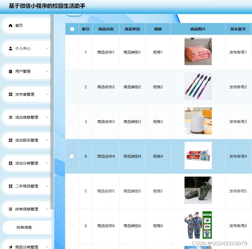Screen dimensions: 252x249
Task: Click the title 基于微信小程序的校园生活助手
Action: (x=47, y=6)
